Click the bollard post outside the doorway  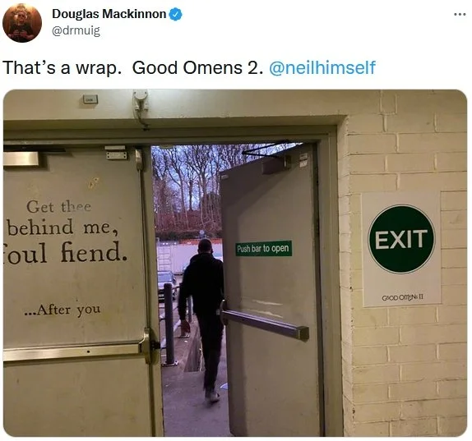[169, 324]
